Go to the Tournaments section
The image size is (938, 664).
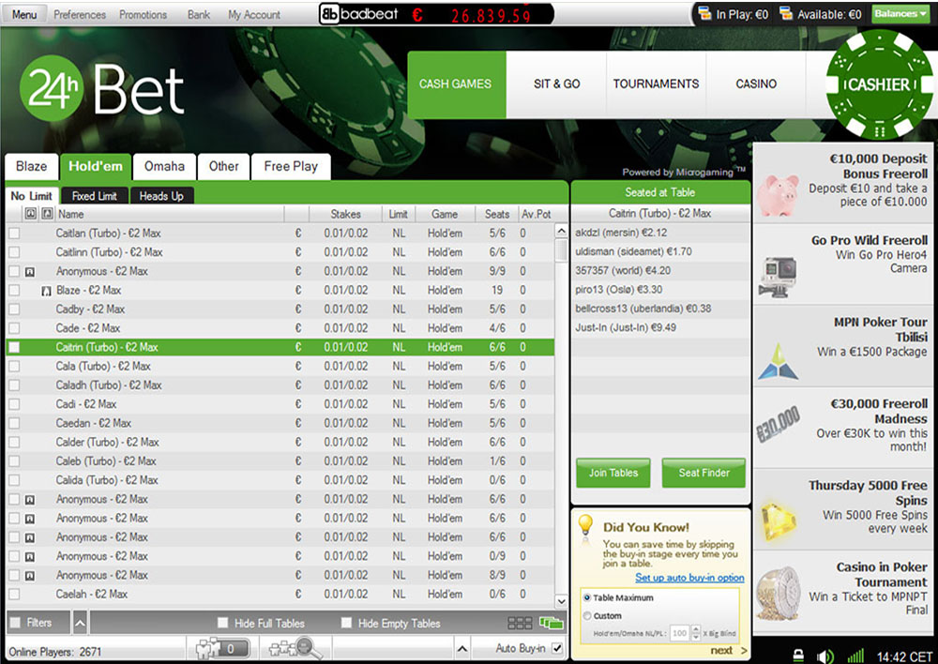(x=657, y=84)
